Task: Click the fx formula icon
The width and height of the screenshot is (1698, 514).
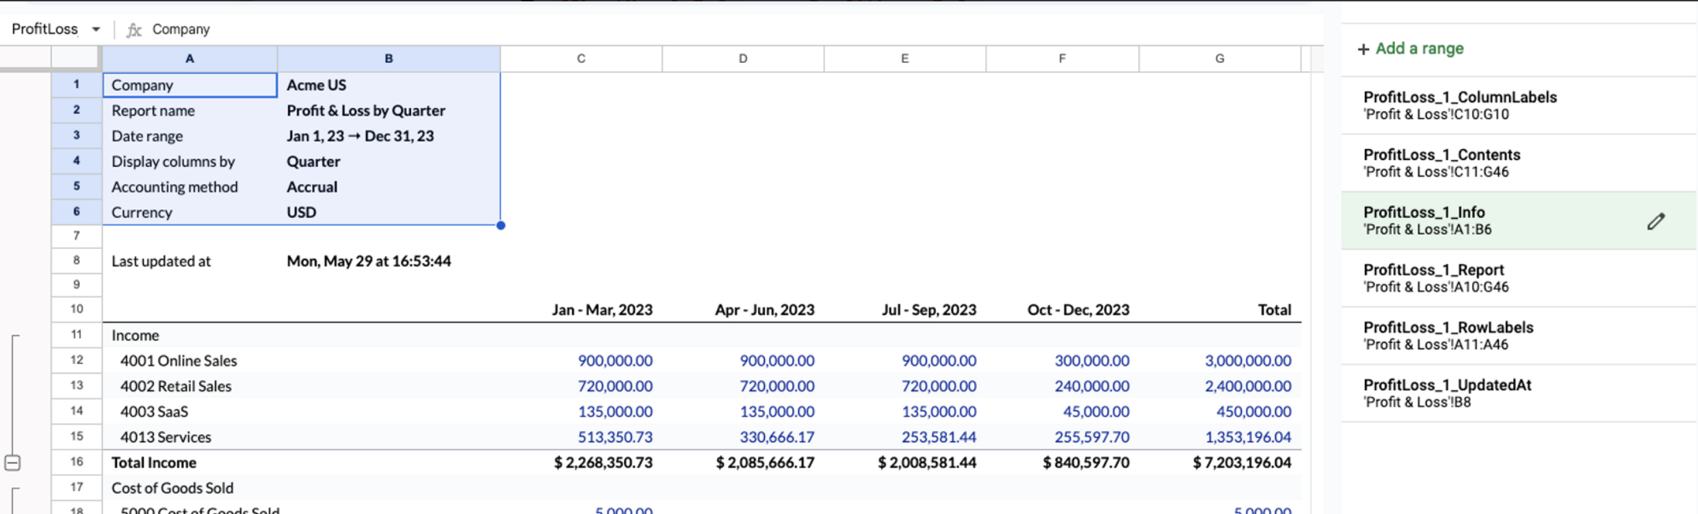Action: (x=134, y=29)
